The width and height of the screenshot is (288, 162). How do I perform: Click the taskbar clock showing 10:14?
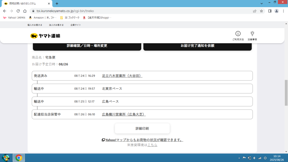click(277, 158)
